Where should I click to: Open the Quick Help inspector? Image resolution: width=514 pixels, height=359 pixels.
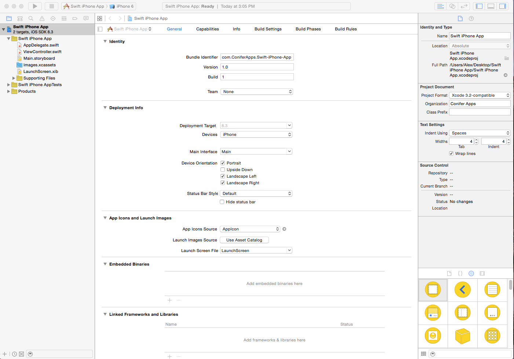[471, 18]
